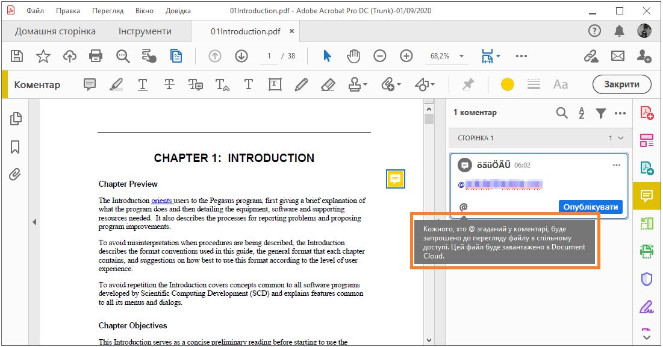
Task: Sort comments using A-Z icon
Action: coord(582,113)
